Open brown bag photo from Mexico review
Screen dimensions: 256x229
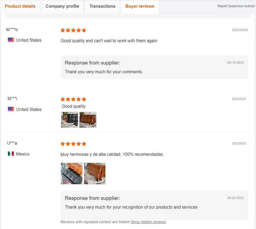[x=95, y=173]
